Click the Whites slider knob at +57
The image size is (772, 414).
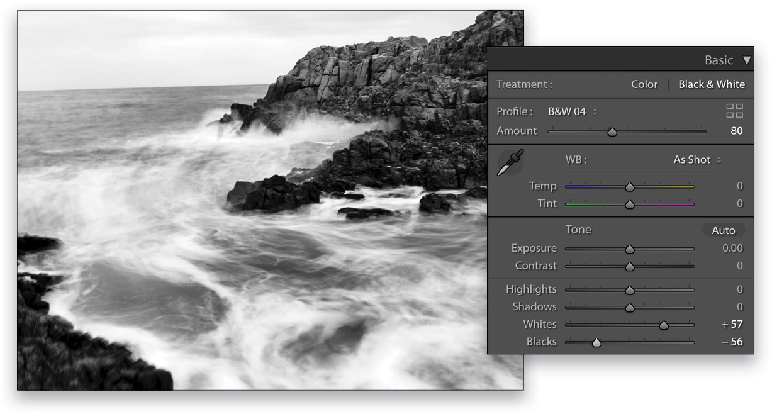pos(664,324)
